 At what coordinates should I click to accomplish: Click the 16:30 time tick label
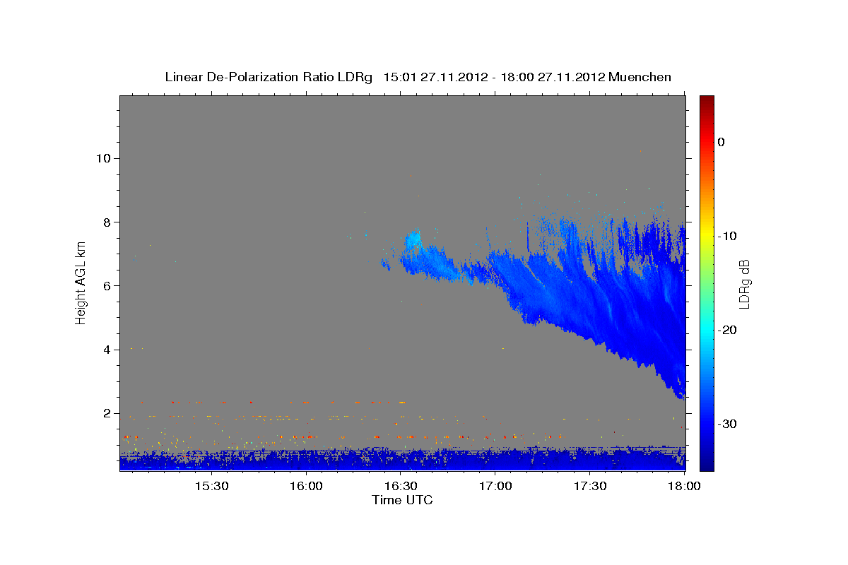[x=401, y=487]
